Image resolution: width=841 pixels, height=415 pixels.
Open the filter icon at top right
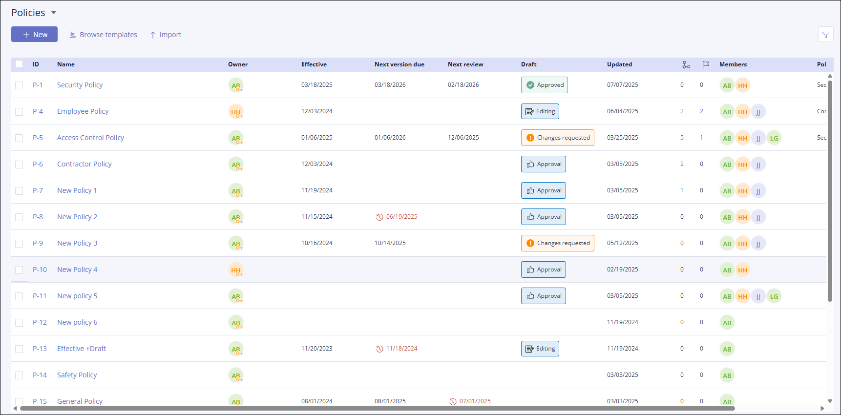(825, 35)
